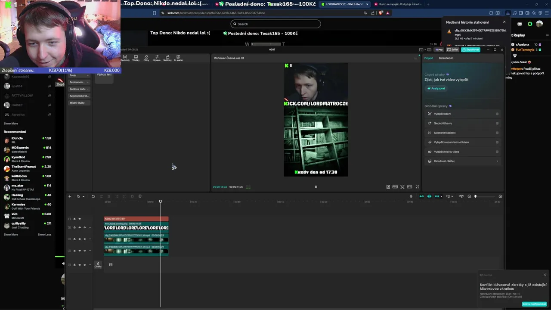
Task: Click the downloads icon in browser toolbar
Action: coord(508,13)
